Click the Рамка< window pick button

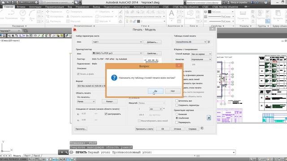pyautogui.click(x=109, y=102)
